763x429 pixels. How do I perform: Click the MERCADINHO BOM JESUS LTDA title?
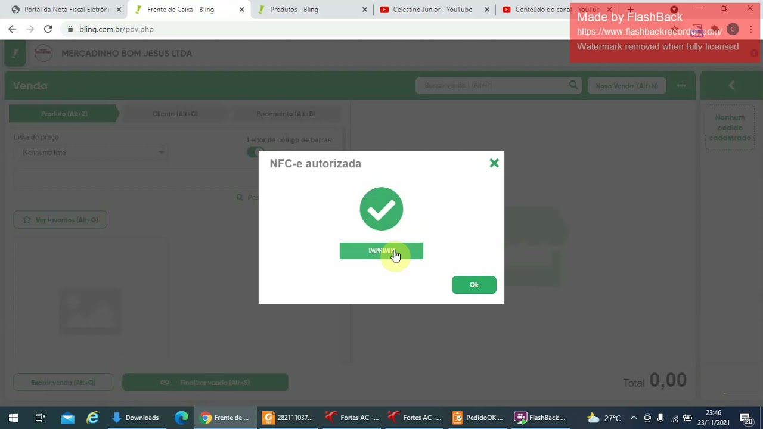point(126,54)
